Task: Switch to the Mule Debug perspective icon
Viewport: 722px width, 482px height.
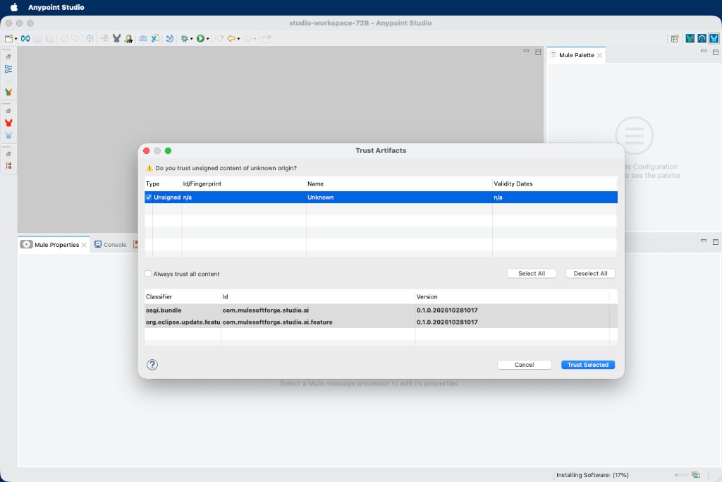Action: pos(690,39)
